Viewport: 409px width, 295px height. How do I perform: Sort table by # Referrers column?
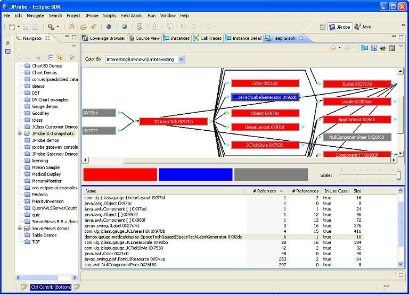coord(267,191)
